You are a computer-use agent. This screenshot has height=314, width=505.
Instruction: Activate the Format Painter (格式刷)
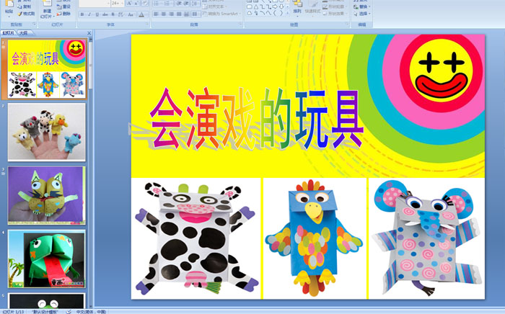[x=26, y=14]
